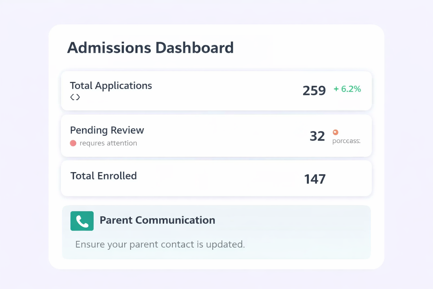
Task: Select the green +6.2% change indicator
Action: (347, 89)
